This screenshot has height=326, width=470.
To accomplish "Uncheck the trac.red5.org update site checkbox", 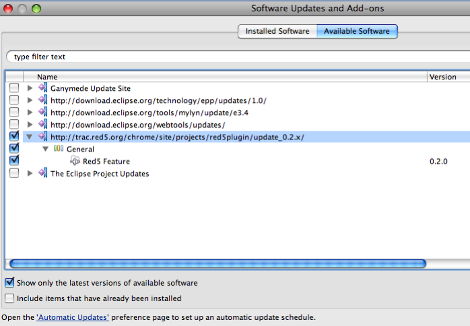I will click(14, 136).
